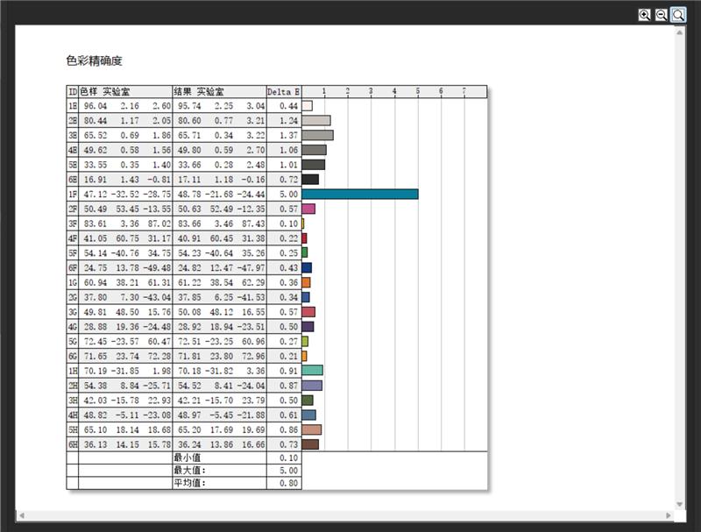Click the white swatch at row 1E
The image size is (701, 532).
[x=308, y=104]
